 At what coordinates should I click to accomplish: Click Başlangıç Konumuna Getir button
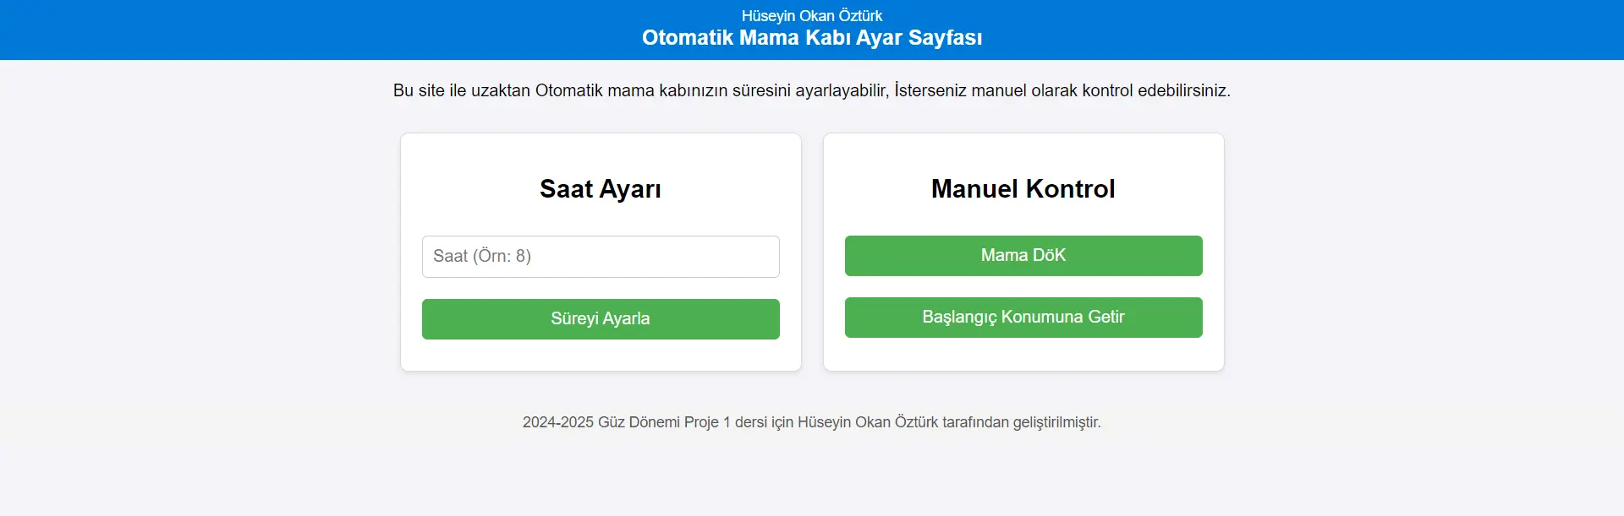pos(1023,318)
